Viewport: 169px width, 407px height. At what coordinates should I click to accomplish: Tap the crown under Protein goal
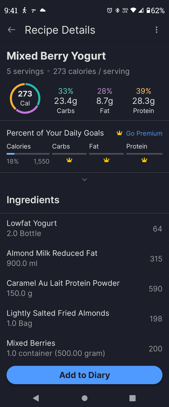pos(144,160)
